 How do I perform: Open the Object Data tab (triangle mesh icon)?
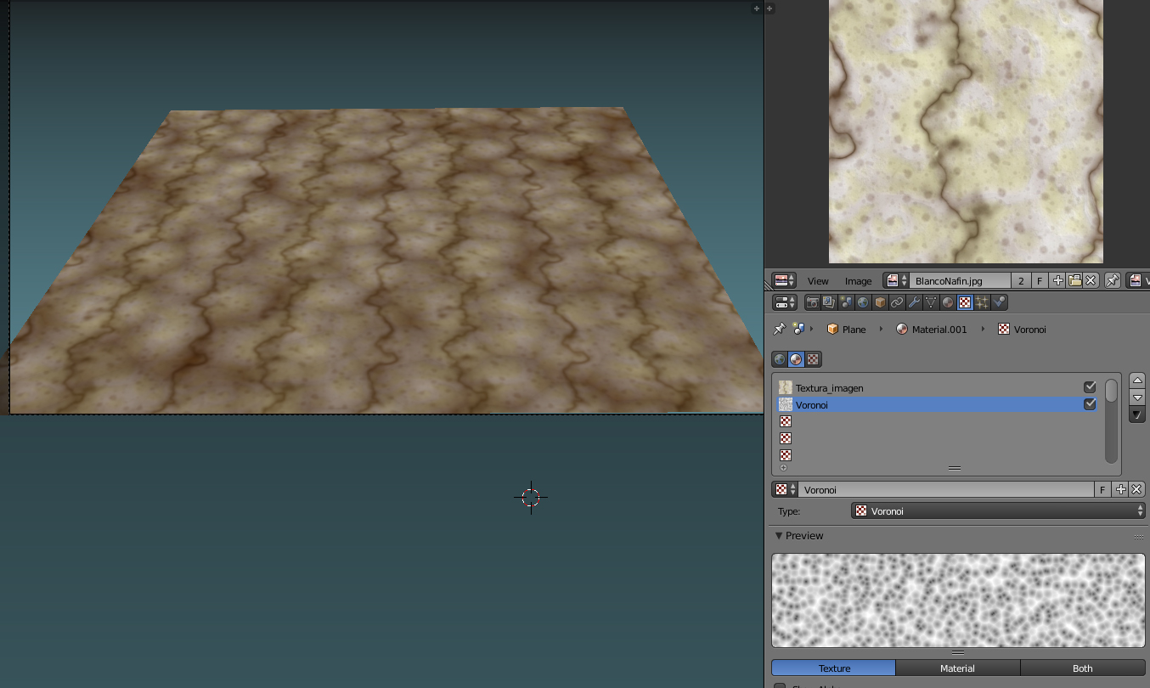point(931,302)
